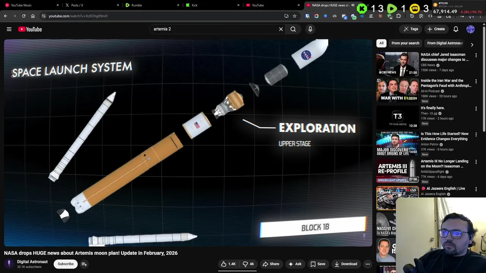
Task: Open the Digital Astronaut channel name
Action: point(32,262)
